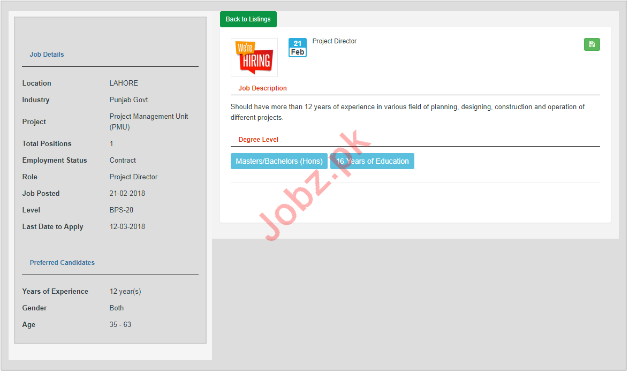Click the job description paragraph text
The width and height of the screenshot is (629, 373).
407,112
